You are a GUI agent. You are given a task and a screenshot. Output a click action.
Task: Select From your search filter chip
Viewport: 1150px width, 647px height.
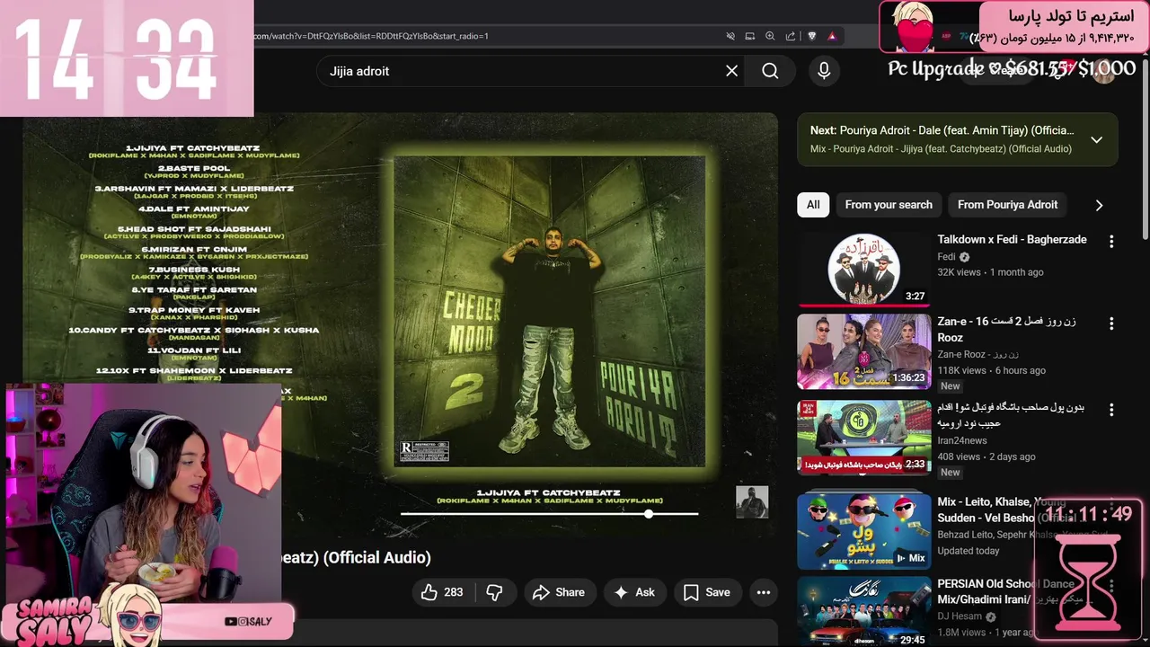point(889,205)
